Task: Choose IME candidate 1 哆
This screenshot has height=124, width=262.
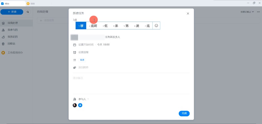Action: pyautogui.click(x=81, y=26)
